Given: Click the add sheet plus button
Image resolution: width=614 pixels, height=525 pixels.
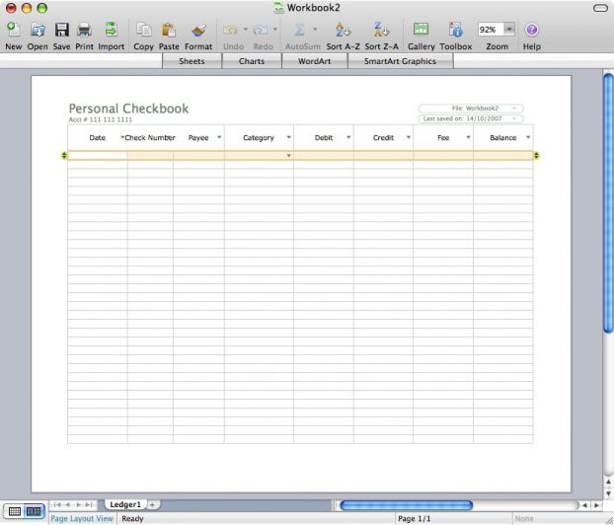Looking at the screenshot, I should (153, 504).
